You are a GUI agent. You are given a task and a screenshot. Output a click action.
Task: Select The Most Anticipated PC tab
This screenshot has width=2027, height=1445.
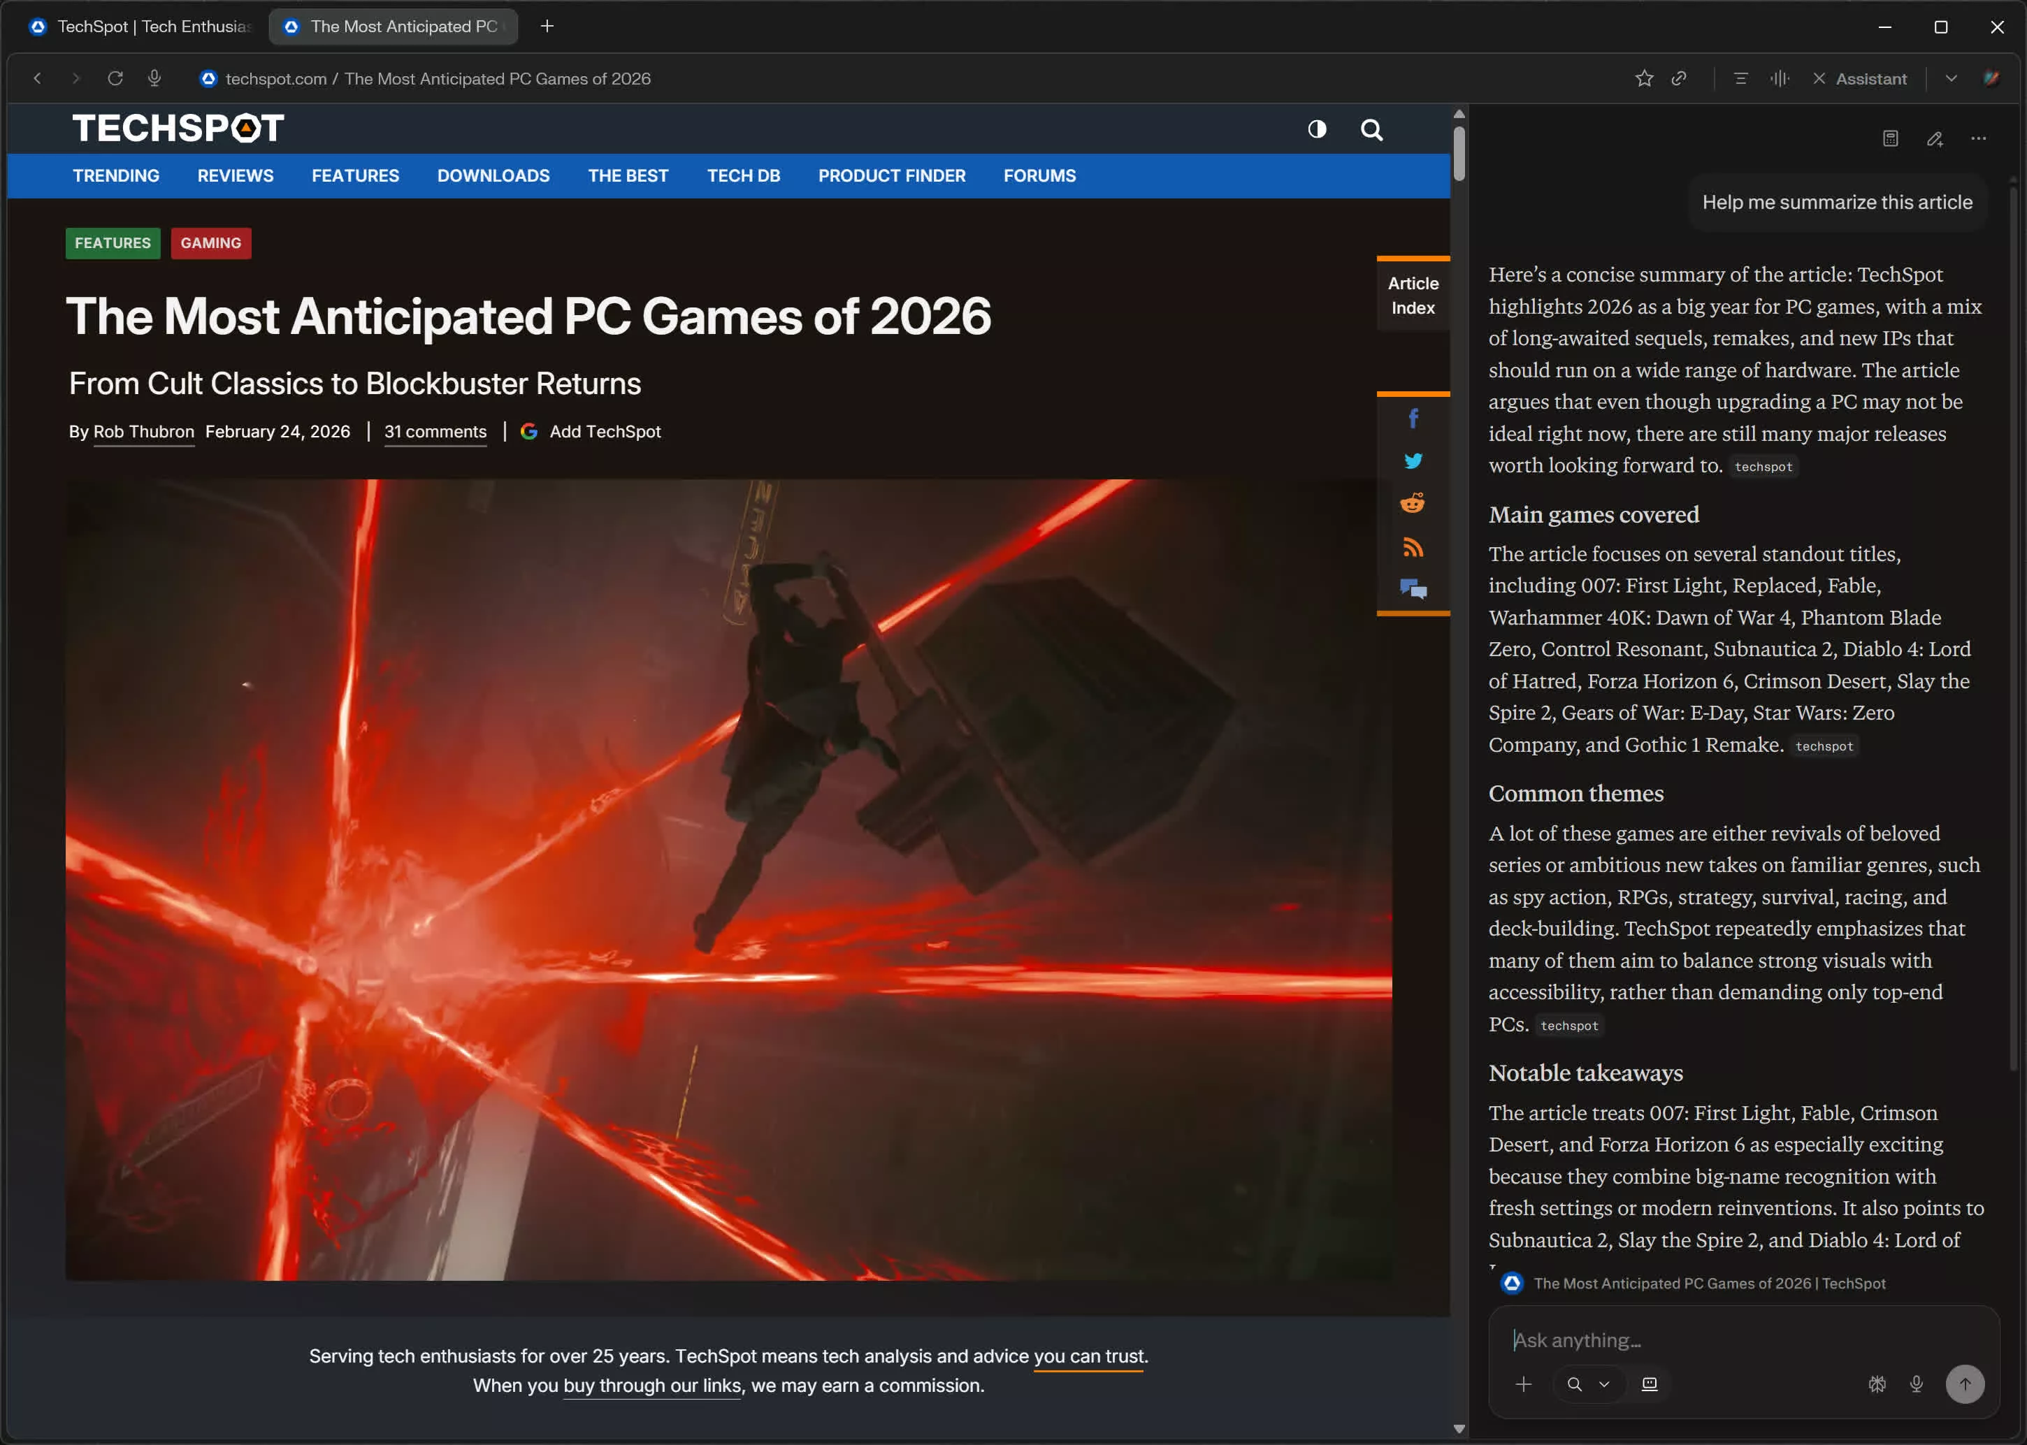[x=394, y=27]
